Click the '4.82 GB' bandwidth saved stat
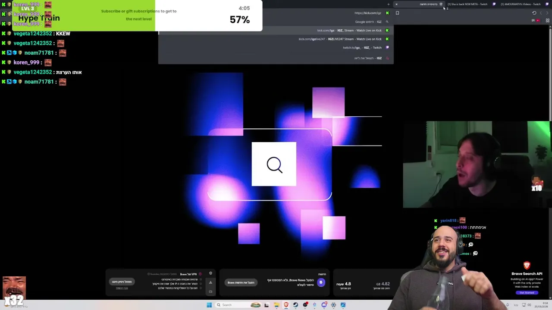 383,284
